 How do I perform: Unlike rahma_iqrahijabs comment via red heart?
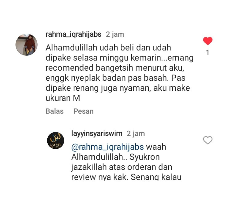(x=208, y=41)
